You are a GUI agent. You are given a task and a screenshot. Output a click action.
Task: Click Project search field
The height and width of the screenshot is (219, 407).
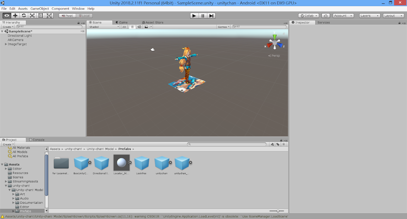tap(227, 144)
